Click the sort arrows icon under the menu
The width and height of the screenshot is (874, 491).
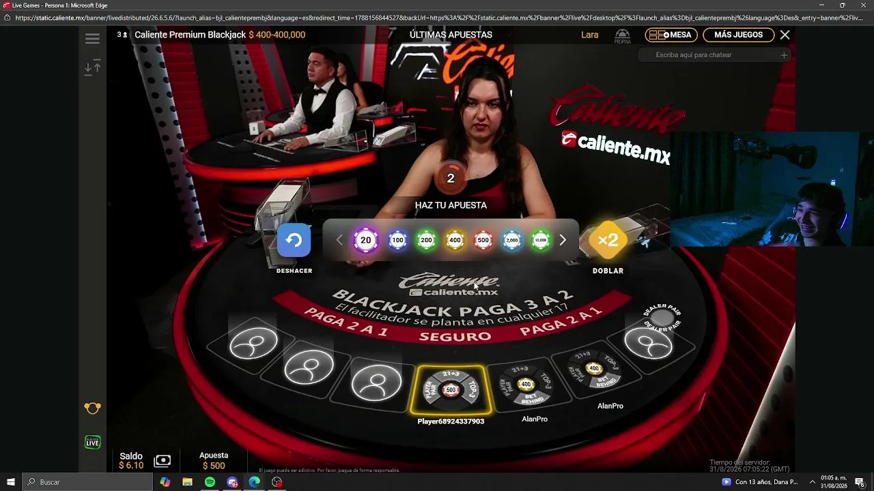pyautogui.click(x=93, y=68)
